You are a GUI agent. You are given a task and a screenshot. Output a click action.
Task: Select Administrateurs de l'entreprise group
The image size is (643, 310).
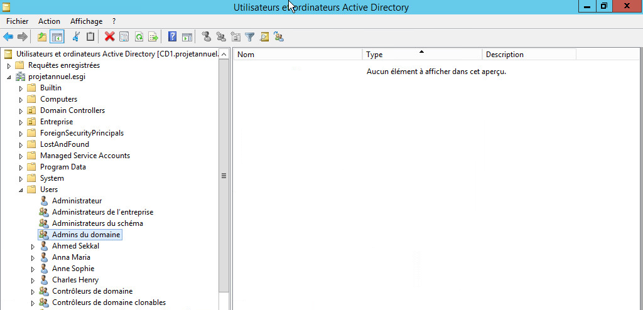pyautogui.click(x=102, y=212)
